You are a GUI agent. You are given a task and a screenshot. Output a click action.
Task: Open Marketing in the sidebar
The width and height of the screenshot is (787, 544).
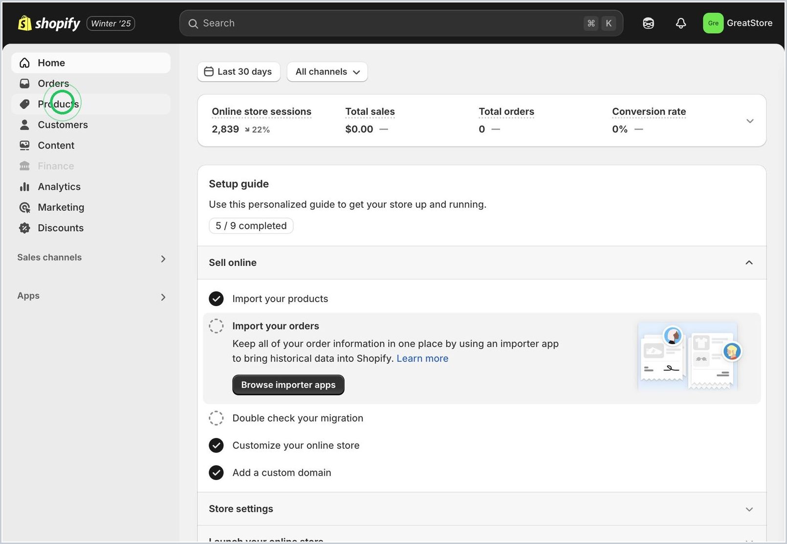pyautogui.click(x=91, y=207)
